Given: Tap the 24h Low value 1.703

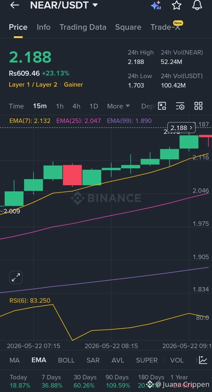Looking at the screenshot, I should tap(136, 85).
